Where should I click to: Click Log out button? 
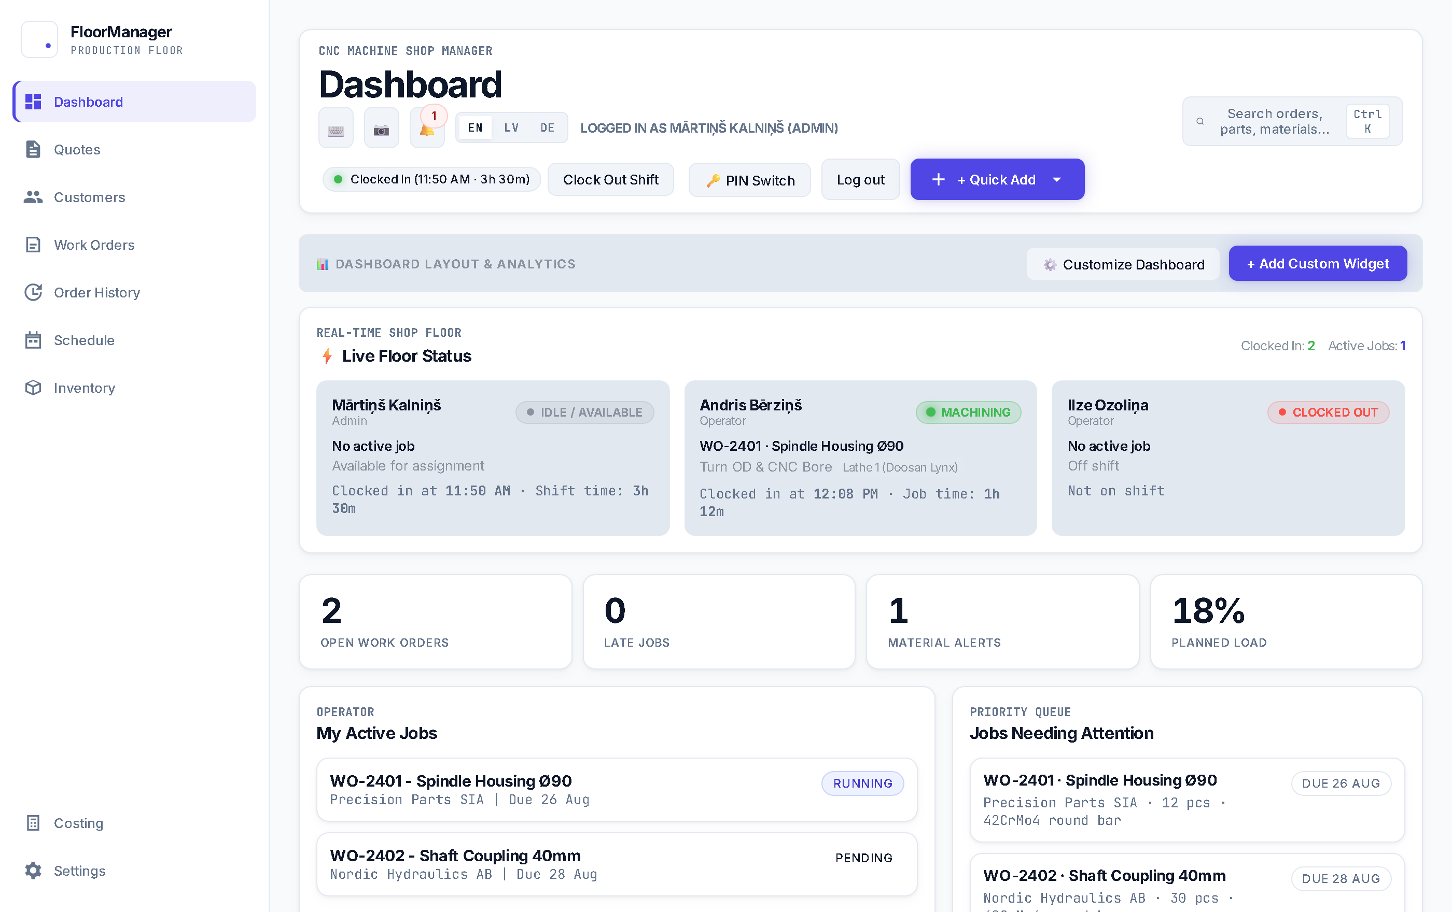point(860,179)
